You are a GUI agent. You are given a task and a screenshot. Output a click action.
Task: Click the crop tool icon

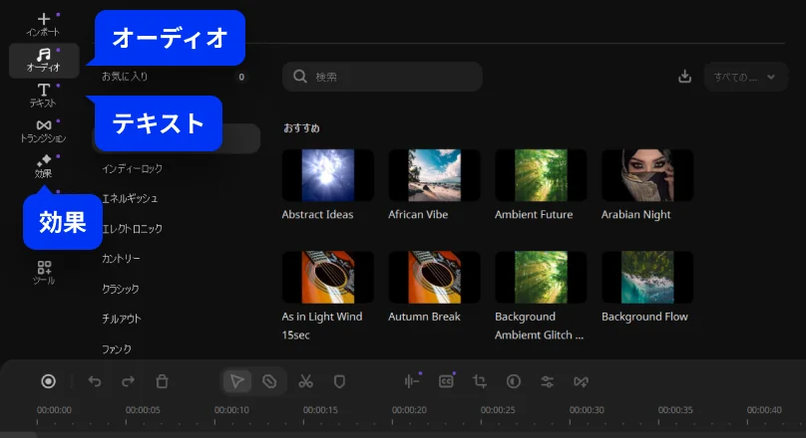pos(480,381)
